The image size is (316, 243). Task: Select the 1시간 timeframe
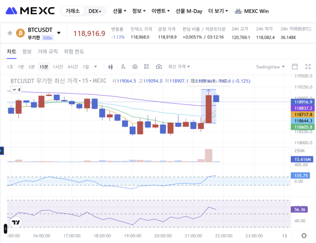58,67
